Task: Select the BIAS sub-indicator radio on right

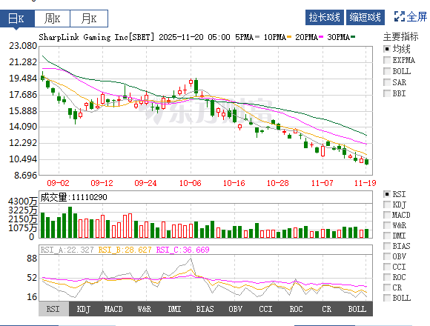Action: (387, 246)
